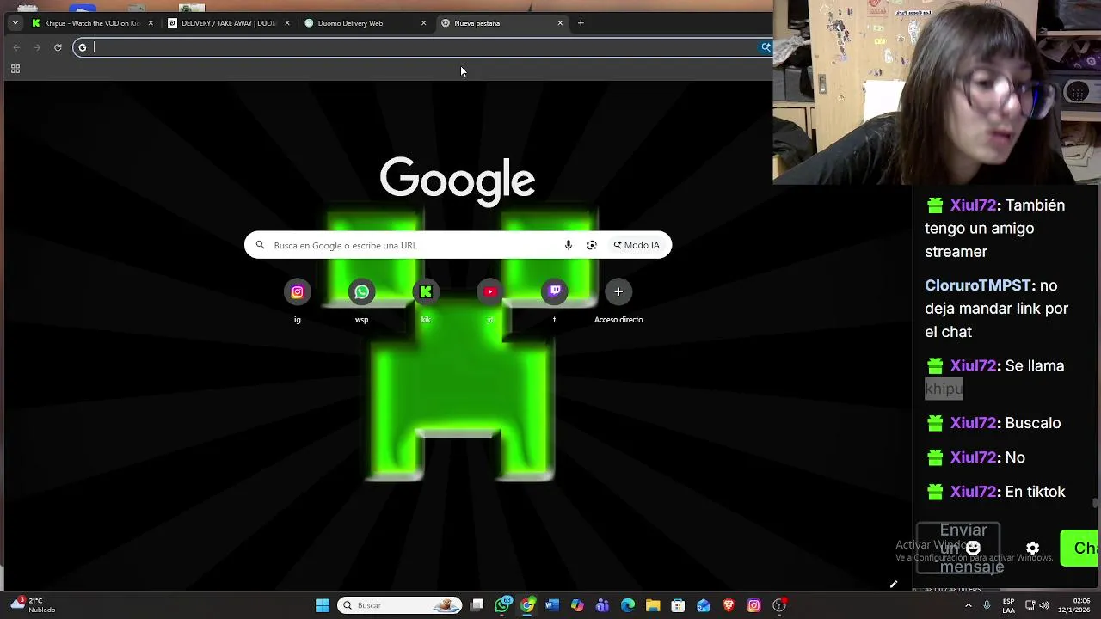Open Outlook from the taskbar
1101x619 pixels.
(704, 605)
